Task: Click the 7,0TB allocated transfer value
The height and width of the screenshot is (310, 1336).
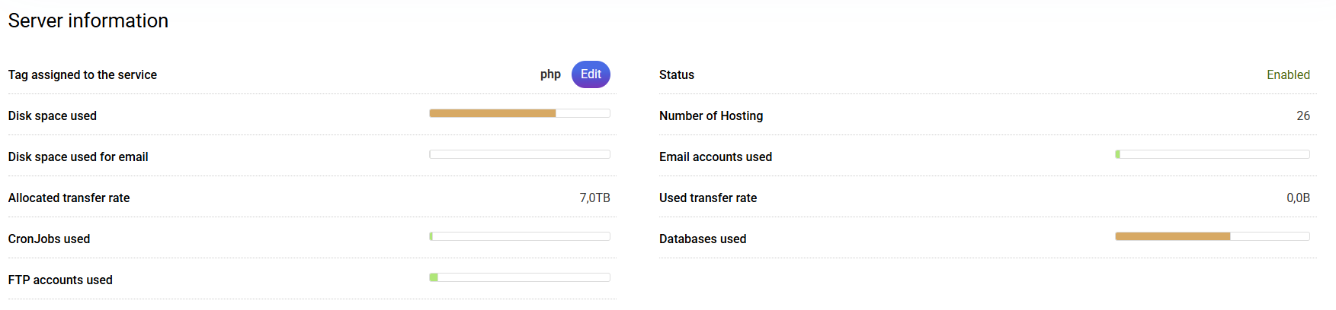Action: pyautogui.click(x=594, y=198)
